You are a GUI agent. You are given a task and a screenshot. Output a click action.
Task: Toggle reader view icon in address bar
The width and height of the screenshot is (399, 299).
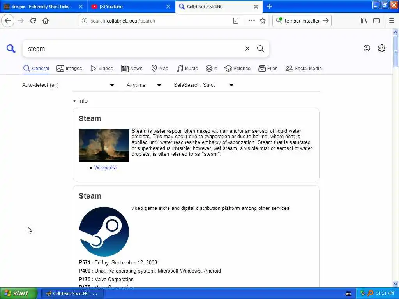(236, 21)
